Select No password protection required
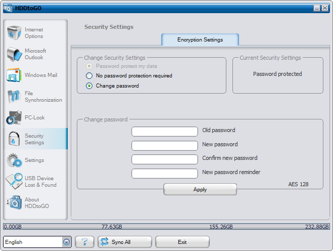 click(x=89, y=75)
